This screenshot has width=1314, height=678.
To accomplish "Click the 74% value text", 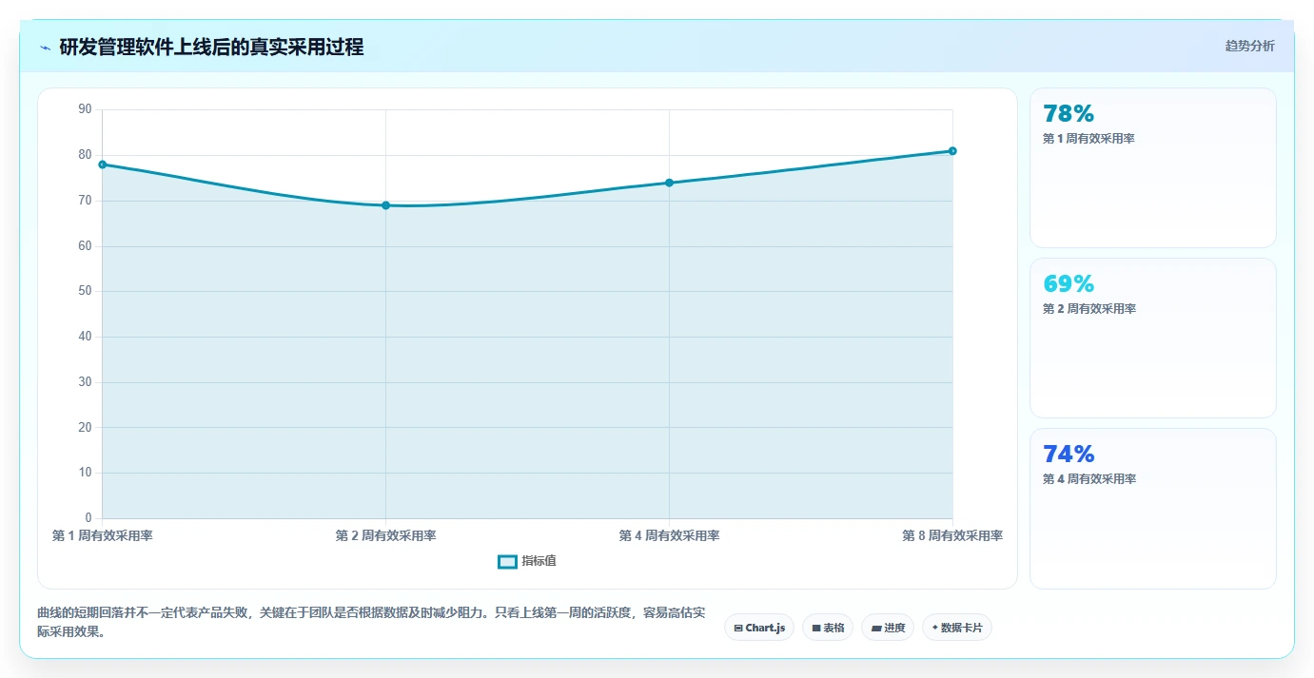I will coord(1069,455).
